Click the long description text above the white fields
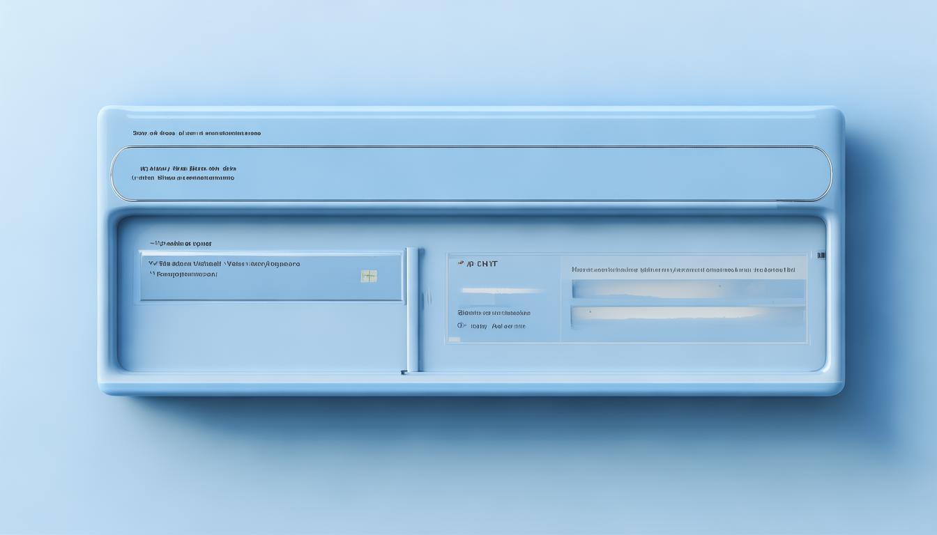This screenshot has width=937, height=535. 683,269
